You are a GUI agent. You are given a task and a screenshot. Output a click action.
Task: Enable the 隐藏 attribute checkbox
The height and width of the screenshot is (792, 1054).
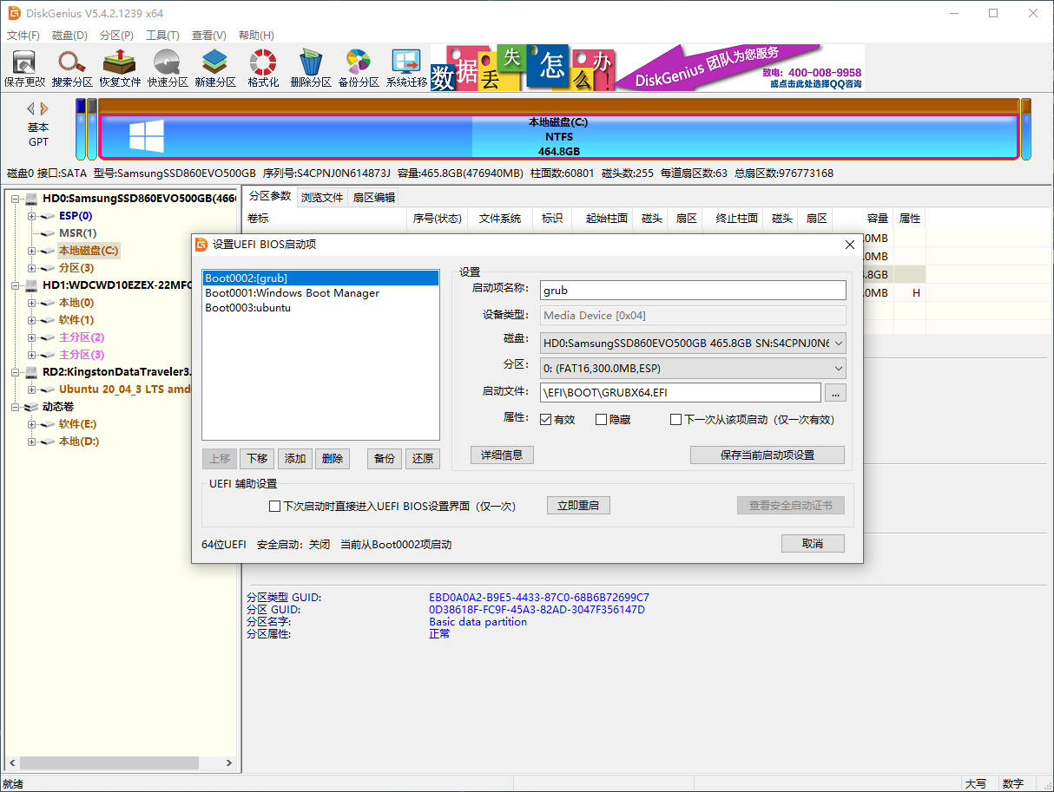click(602, 420)
